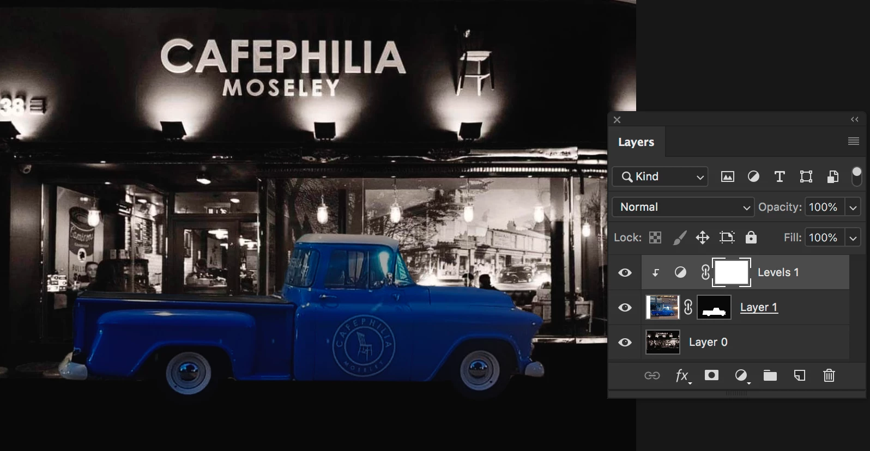This screenshot has height=451, width=870.
Task: Create new fill or adjustment layer
Action: [x=741, y=376]
